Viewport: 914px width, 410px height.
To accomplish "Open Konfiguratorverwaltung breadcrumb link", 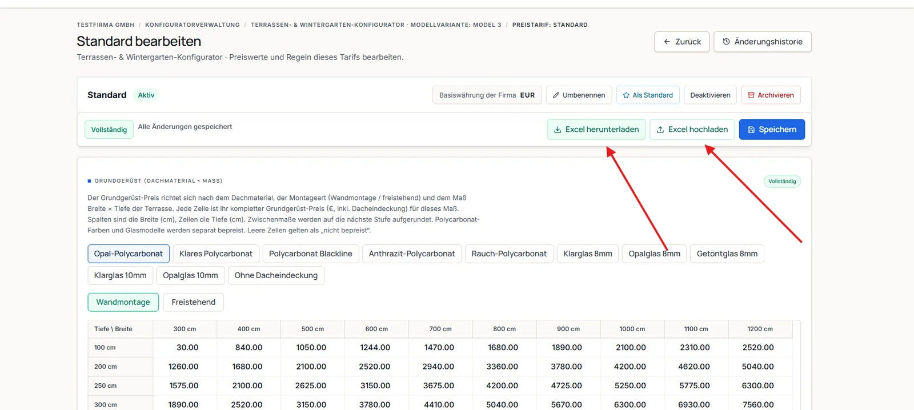I will [193, 25].
